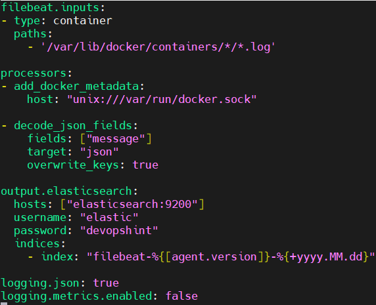Click the terminal cursor block at bottom
Viewport: 376px width, 305px height.
pyautogui.click(x=4, y=304)
